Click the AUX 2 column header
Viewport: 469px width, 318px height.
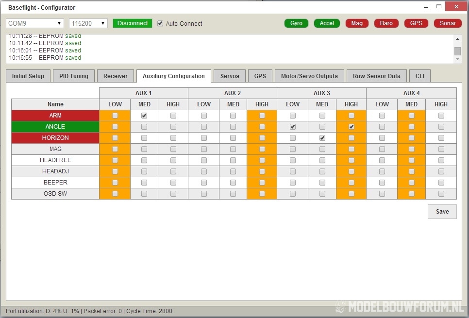point(233,93)
